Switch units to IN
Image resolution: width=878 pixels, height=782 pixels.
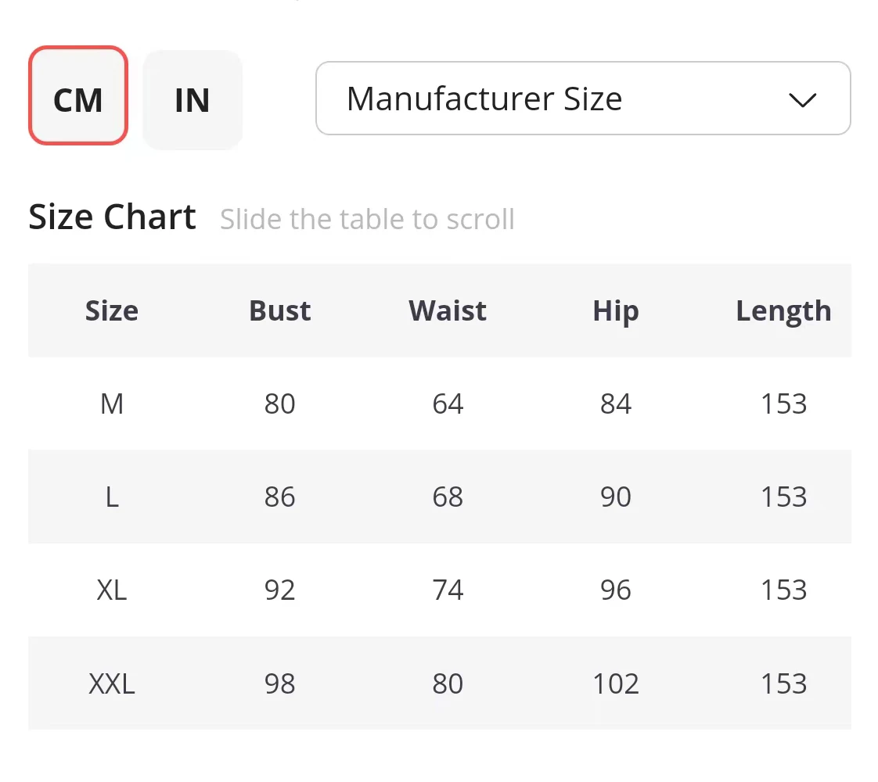192,99
